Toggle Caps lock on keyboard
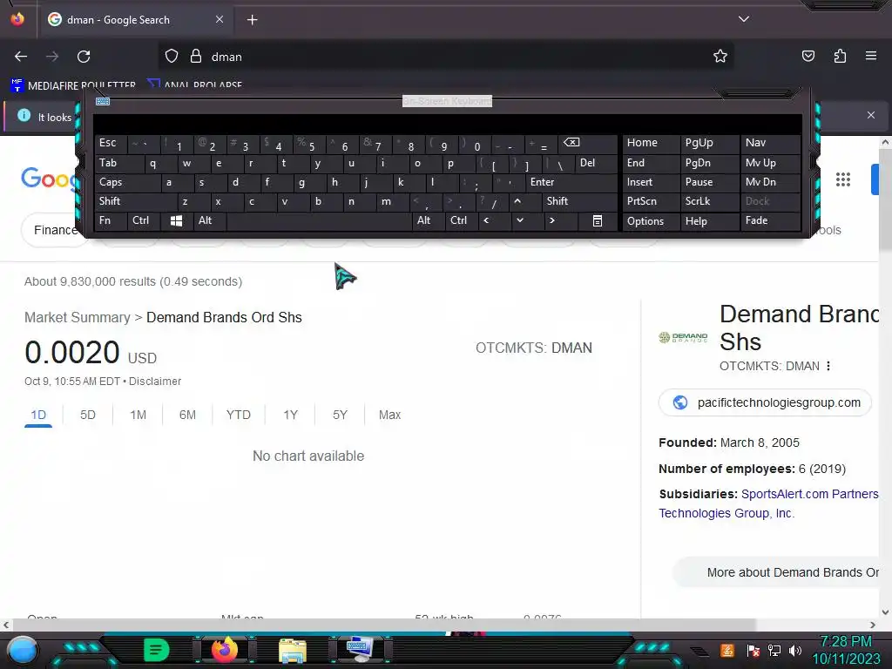Screen dimensions: 892x669 pyautogui.click(x=127, y=182)
